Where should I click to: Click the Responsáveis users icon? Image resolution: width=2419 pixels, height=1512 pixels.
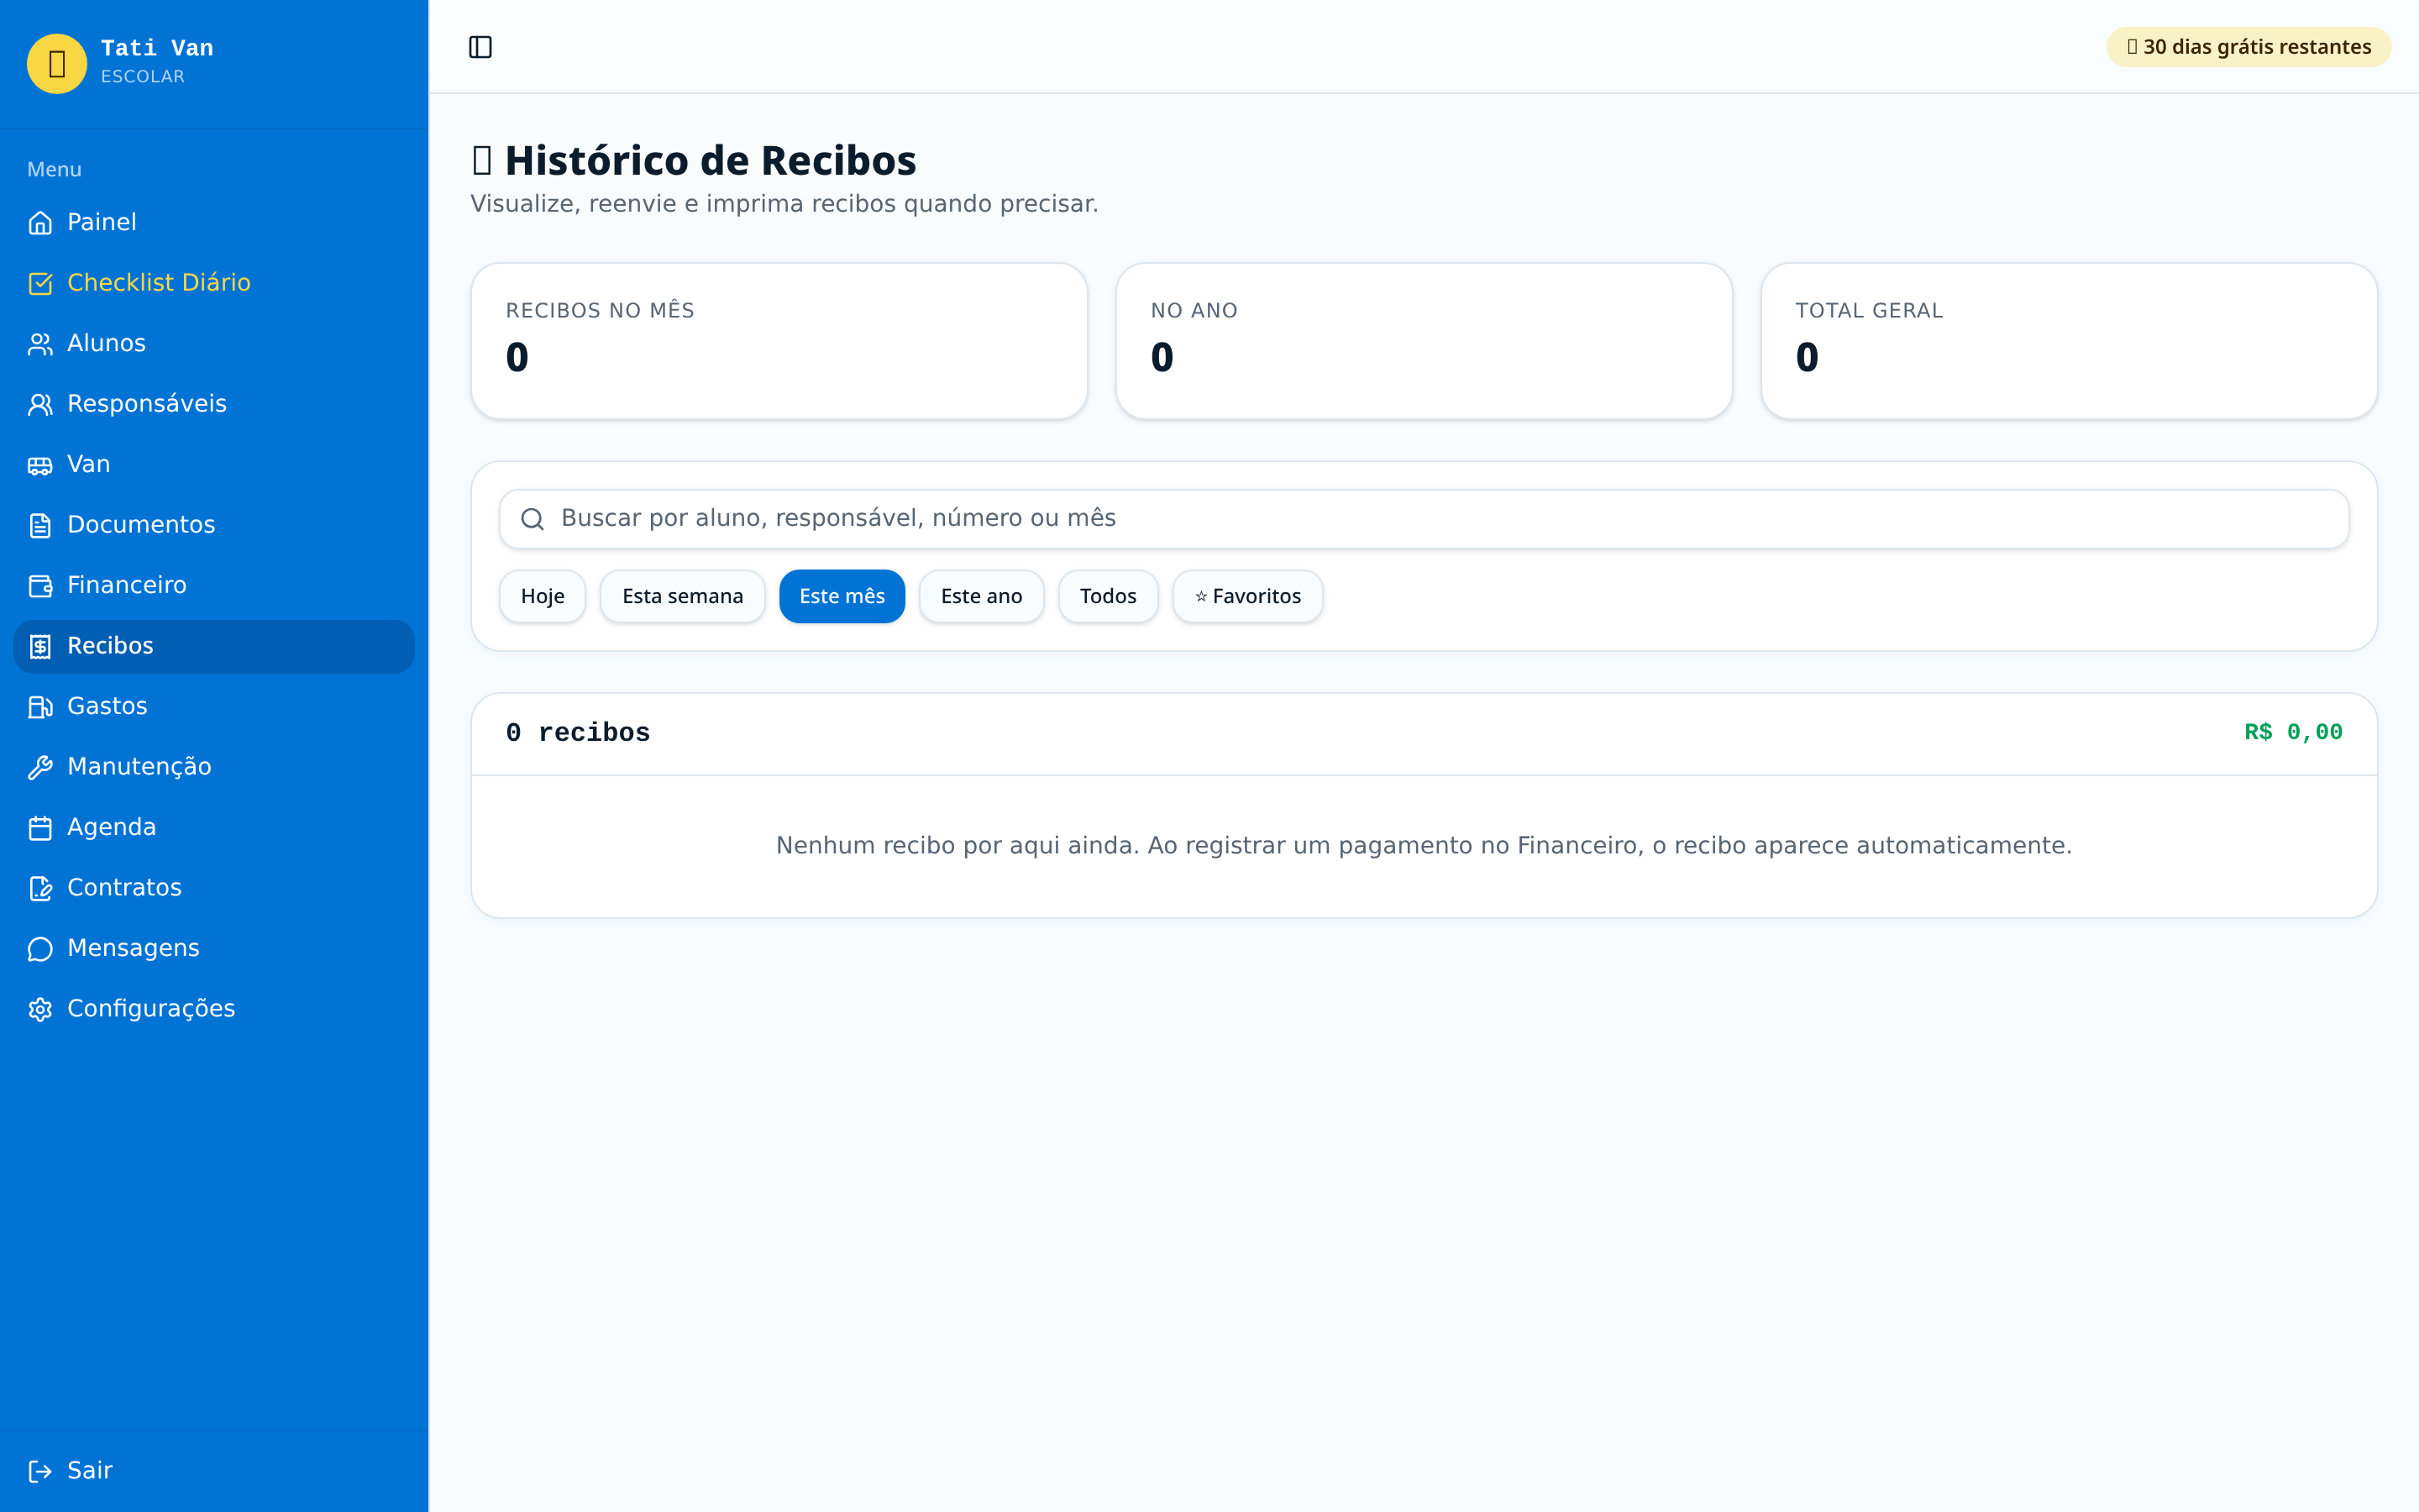[x=40, y=404]
